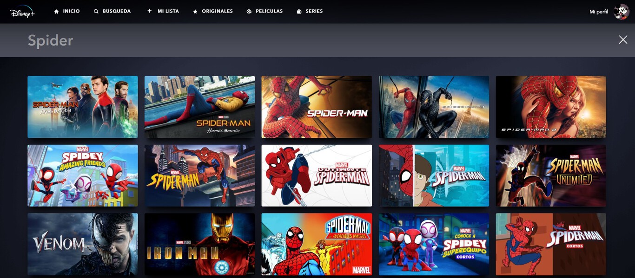Select the Iron Man movie poster
635x278 pixels.
pos(199,245)
